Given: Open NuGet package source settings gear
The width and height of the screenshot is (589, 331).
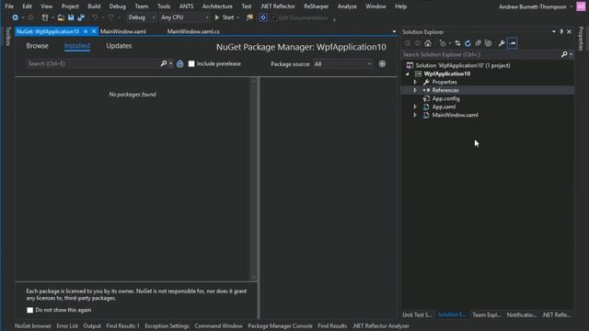Looking at the screenshot, I should tap(382, 63).
